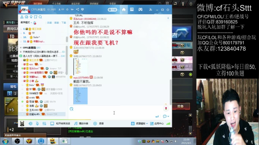The width and height of the screenshot is (259, 145).
Task: Click the panda avatar in bottom bar
Action: [22, 123]
